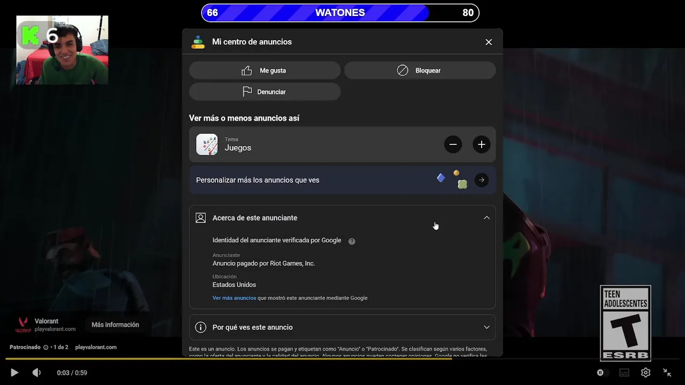
Task: Click the thumbs up icon
Action: coord(247,71)
